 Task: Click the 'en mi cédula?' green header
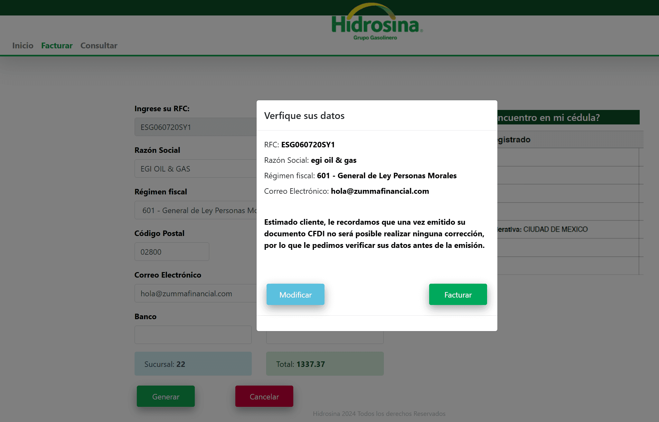pyautogui.click(x=569, y=117)
